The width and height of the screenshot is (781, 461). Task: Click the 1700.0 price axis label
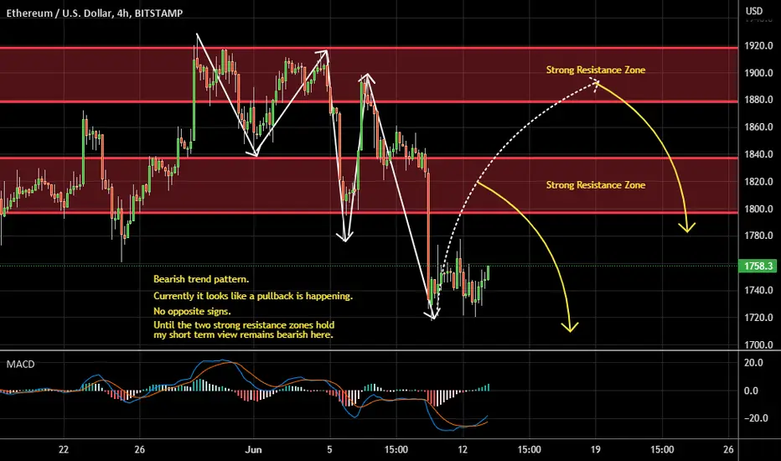click(758, 344)
